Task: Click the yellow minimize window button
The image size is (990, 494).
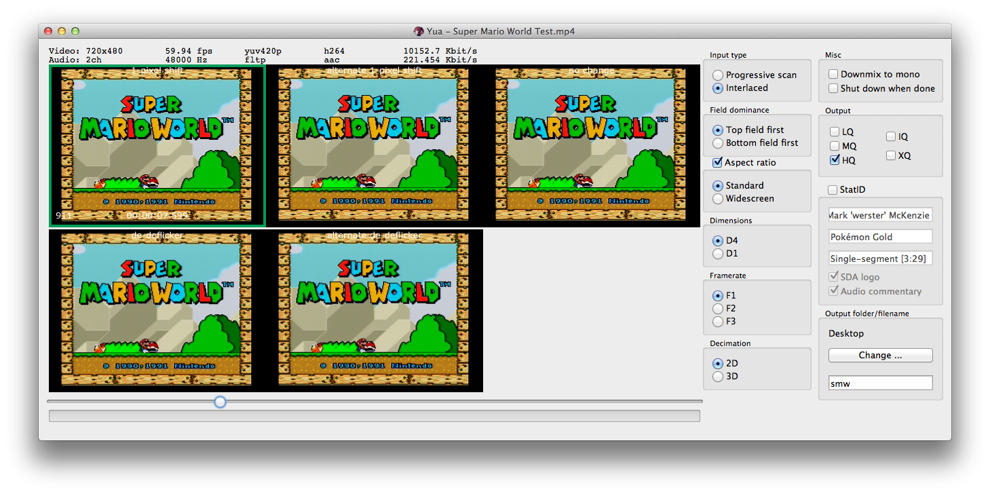Action: click(62, 31)
